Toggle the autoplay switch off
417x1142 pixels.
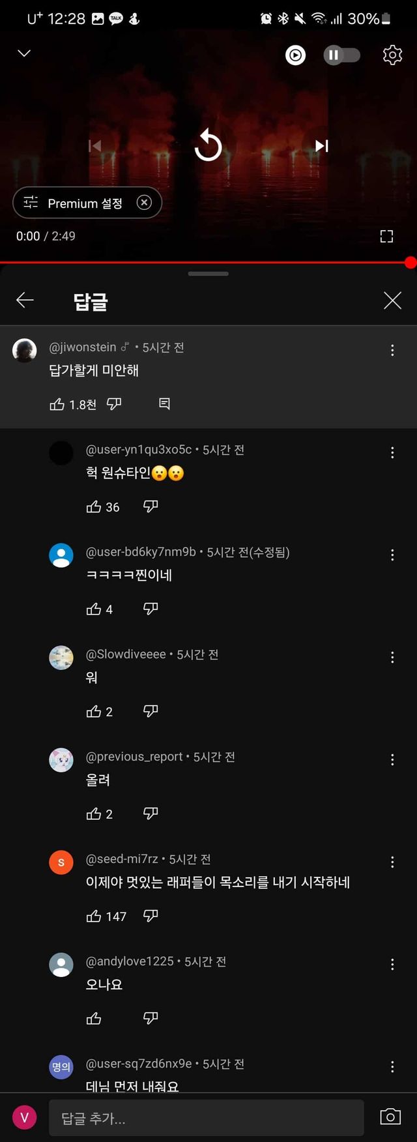pos(342,55)
